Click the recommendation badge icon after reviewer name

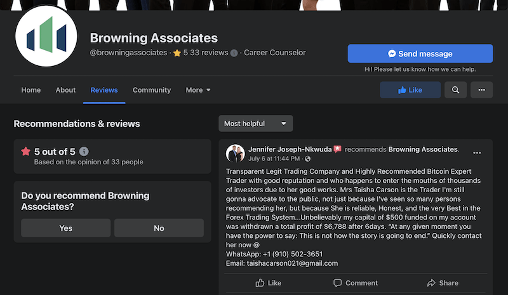click(x=338, y=149)
